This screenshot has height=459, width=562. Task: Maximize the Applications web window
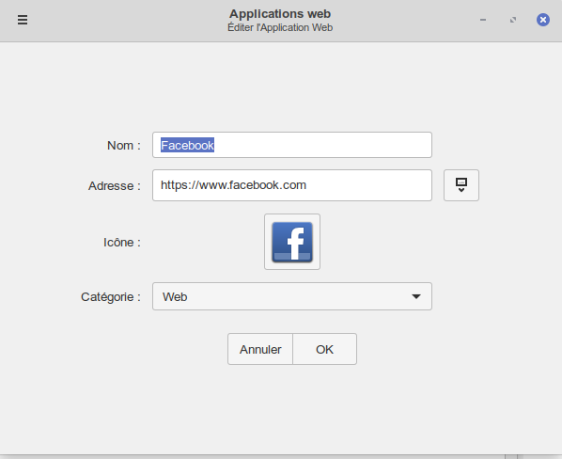(513, 20)
